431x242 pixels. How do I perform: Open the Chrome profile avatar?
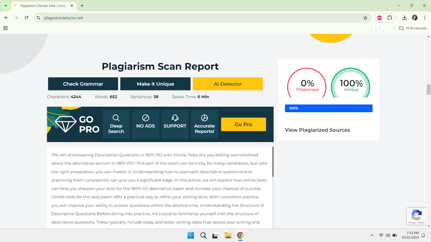coord(415,18)
